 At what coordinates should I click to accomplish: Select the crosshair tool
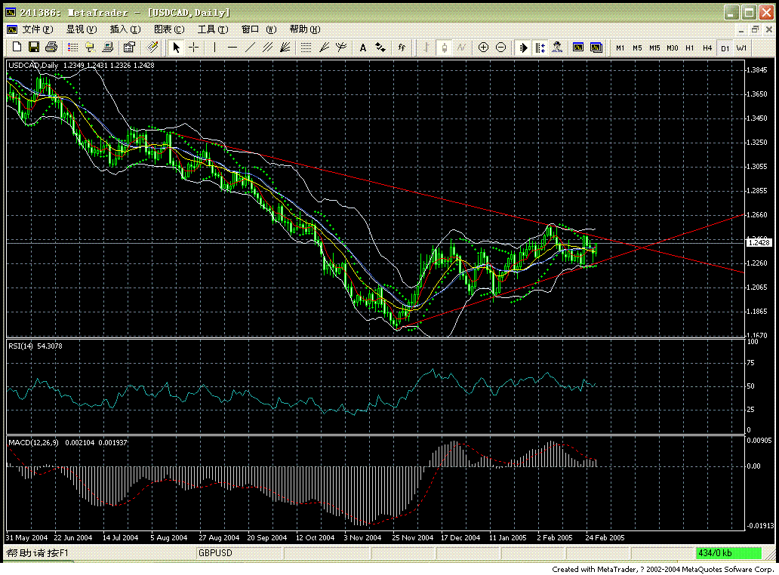point(194,47)
